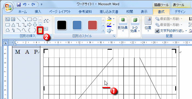192x99 pixels.
Task: Select the freeform scribble shape
Action: pyautogui.click(x=13, y=30)
